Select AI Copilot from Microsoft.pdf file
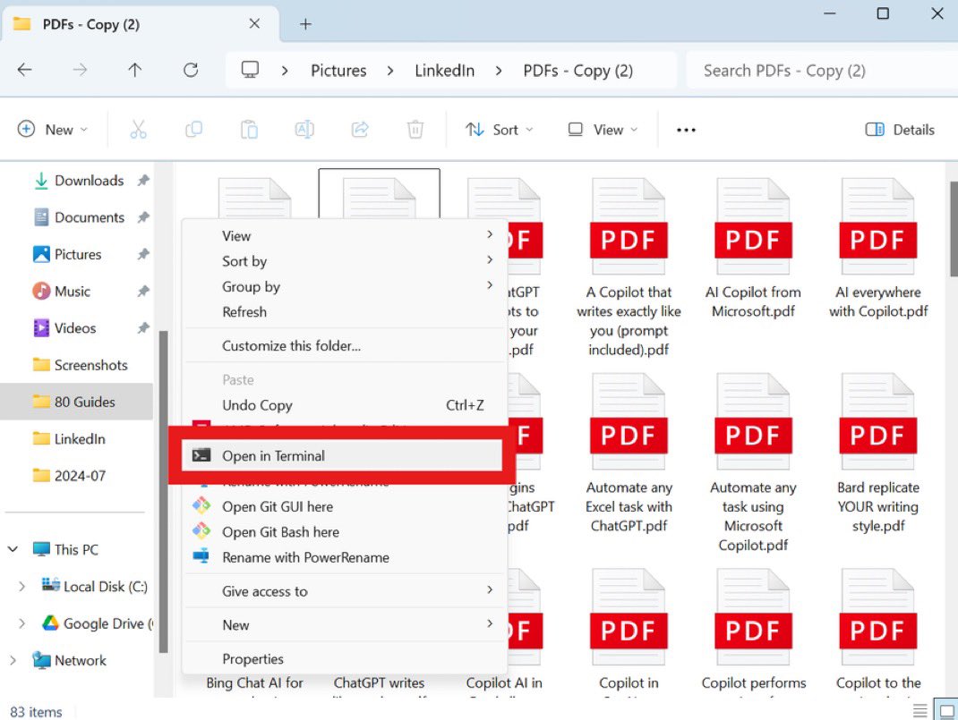This screenshot has height=720, width=958. [x=753, y=249]
